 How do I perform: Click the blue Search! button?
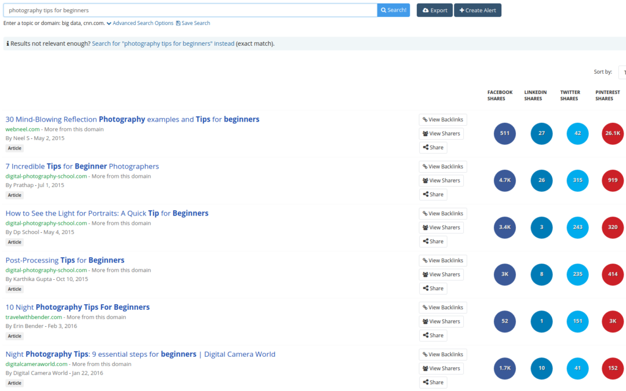coord(393,10)
